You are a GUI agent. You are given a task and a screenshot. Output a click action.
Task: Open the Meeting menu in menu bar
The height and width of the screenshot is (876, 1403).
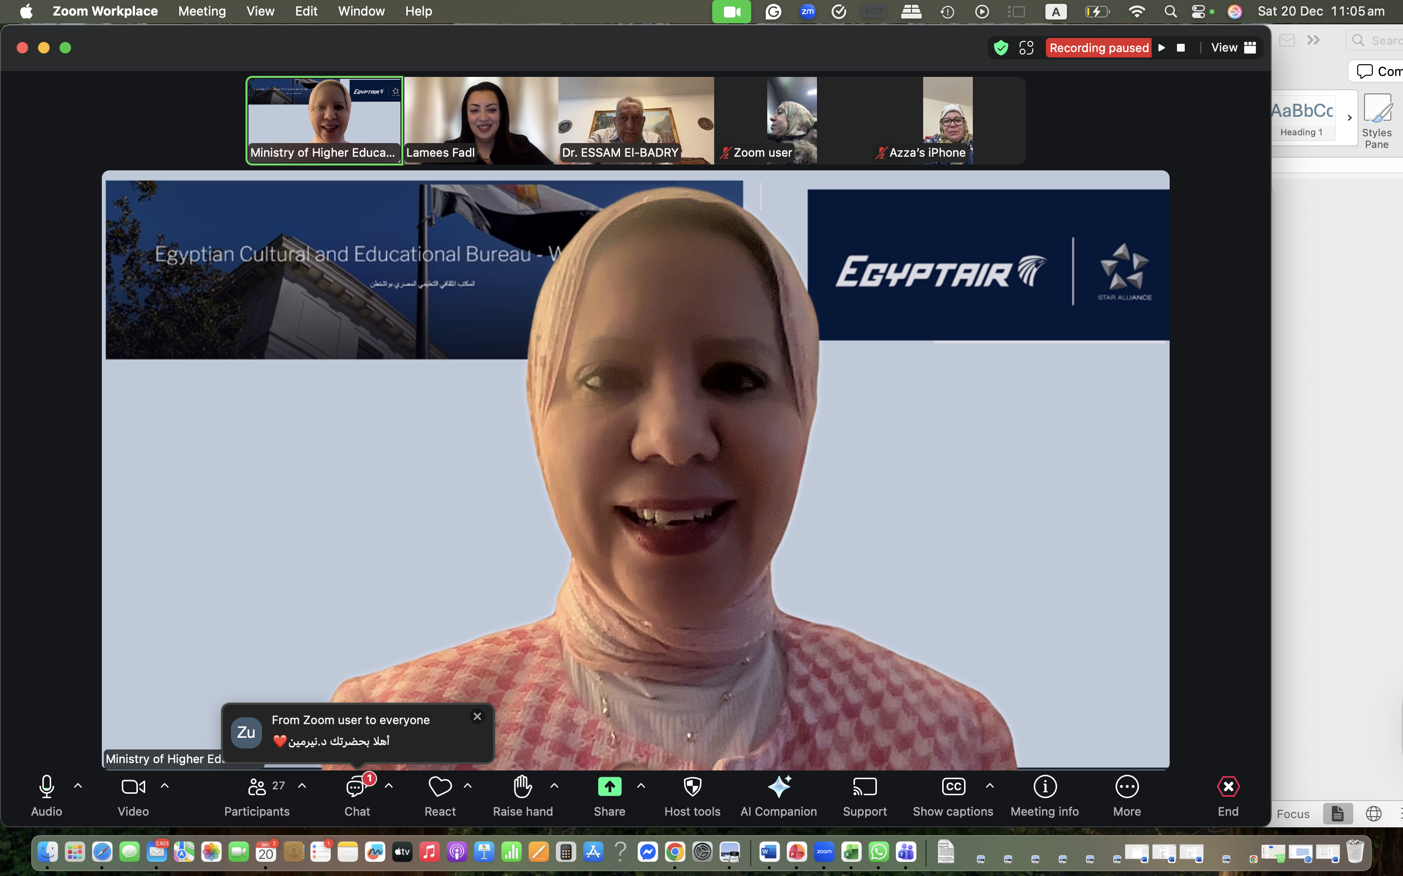(202, 11)
